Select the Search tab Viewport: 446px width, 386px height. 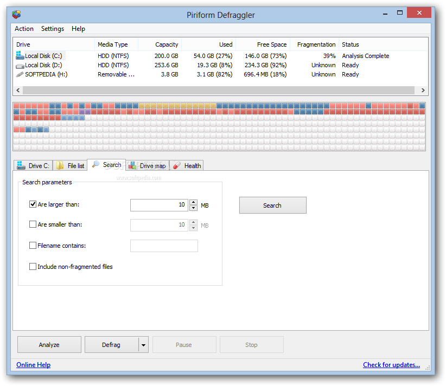106,165
